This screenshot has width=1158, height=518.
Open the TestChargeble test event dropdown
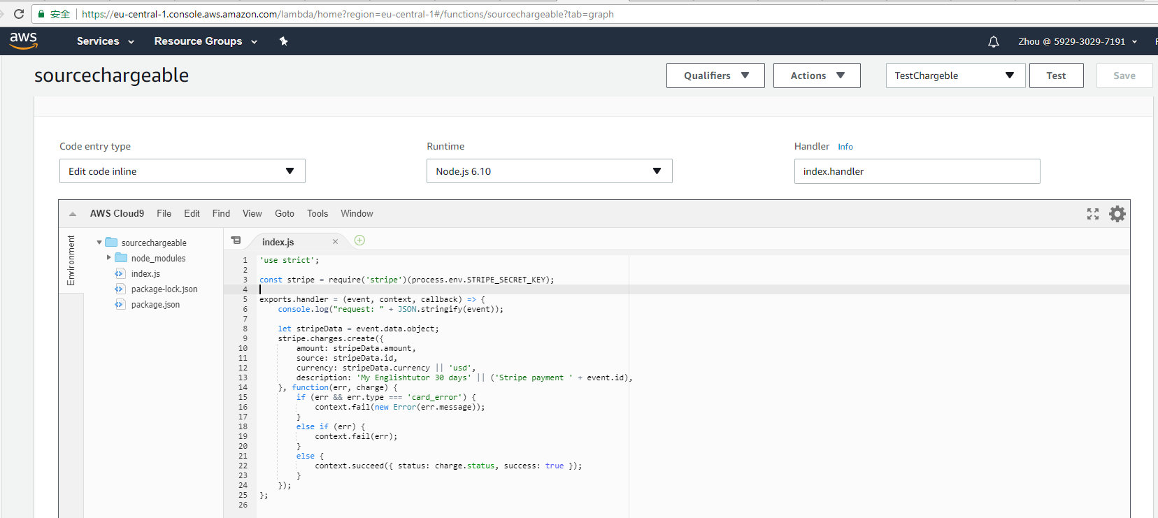955,75
